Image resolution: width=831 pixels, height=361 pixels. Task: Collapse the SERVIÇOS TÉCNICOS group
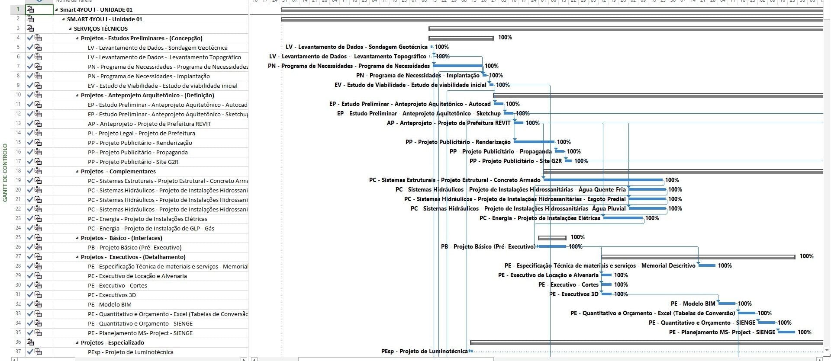point(71,29)
